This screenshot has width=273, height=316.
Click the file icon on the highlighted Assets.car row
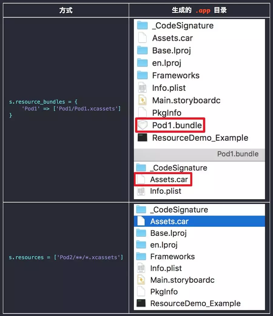click(141, 221)
